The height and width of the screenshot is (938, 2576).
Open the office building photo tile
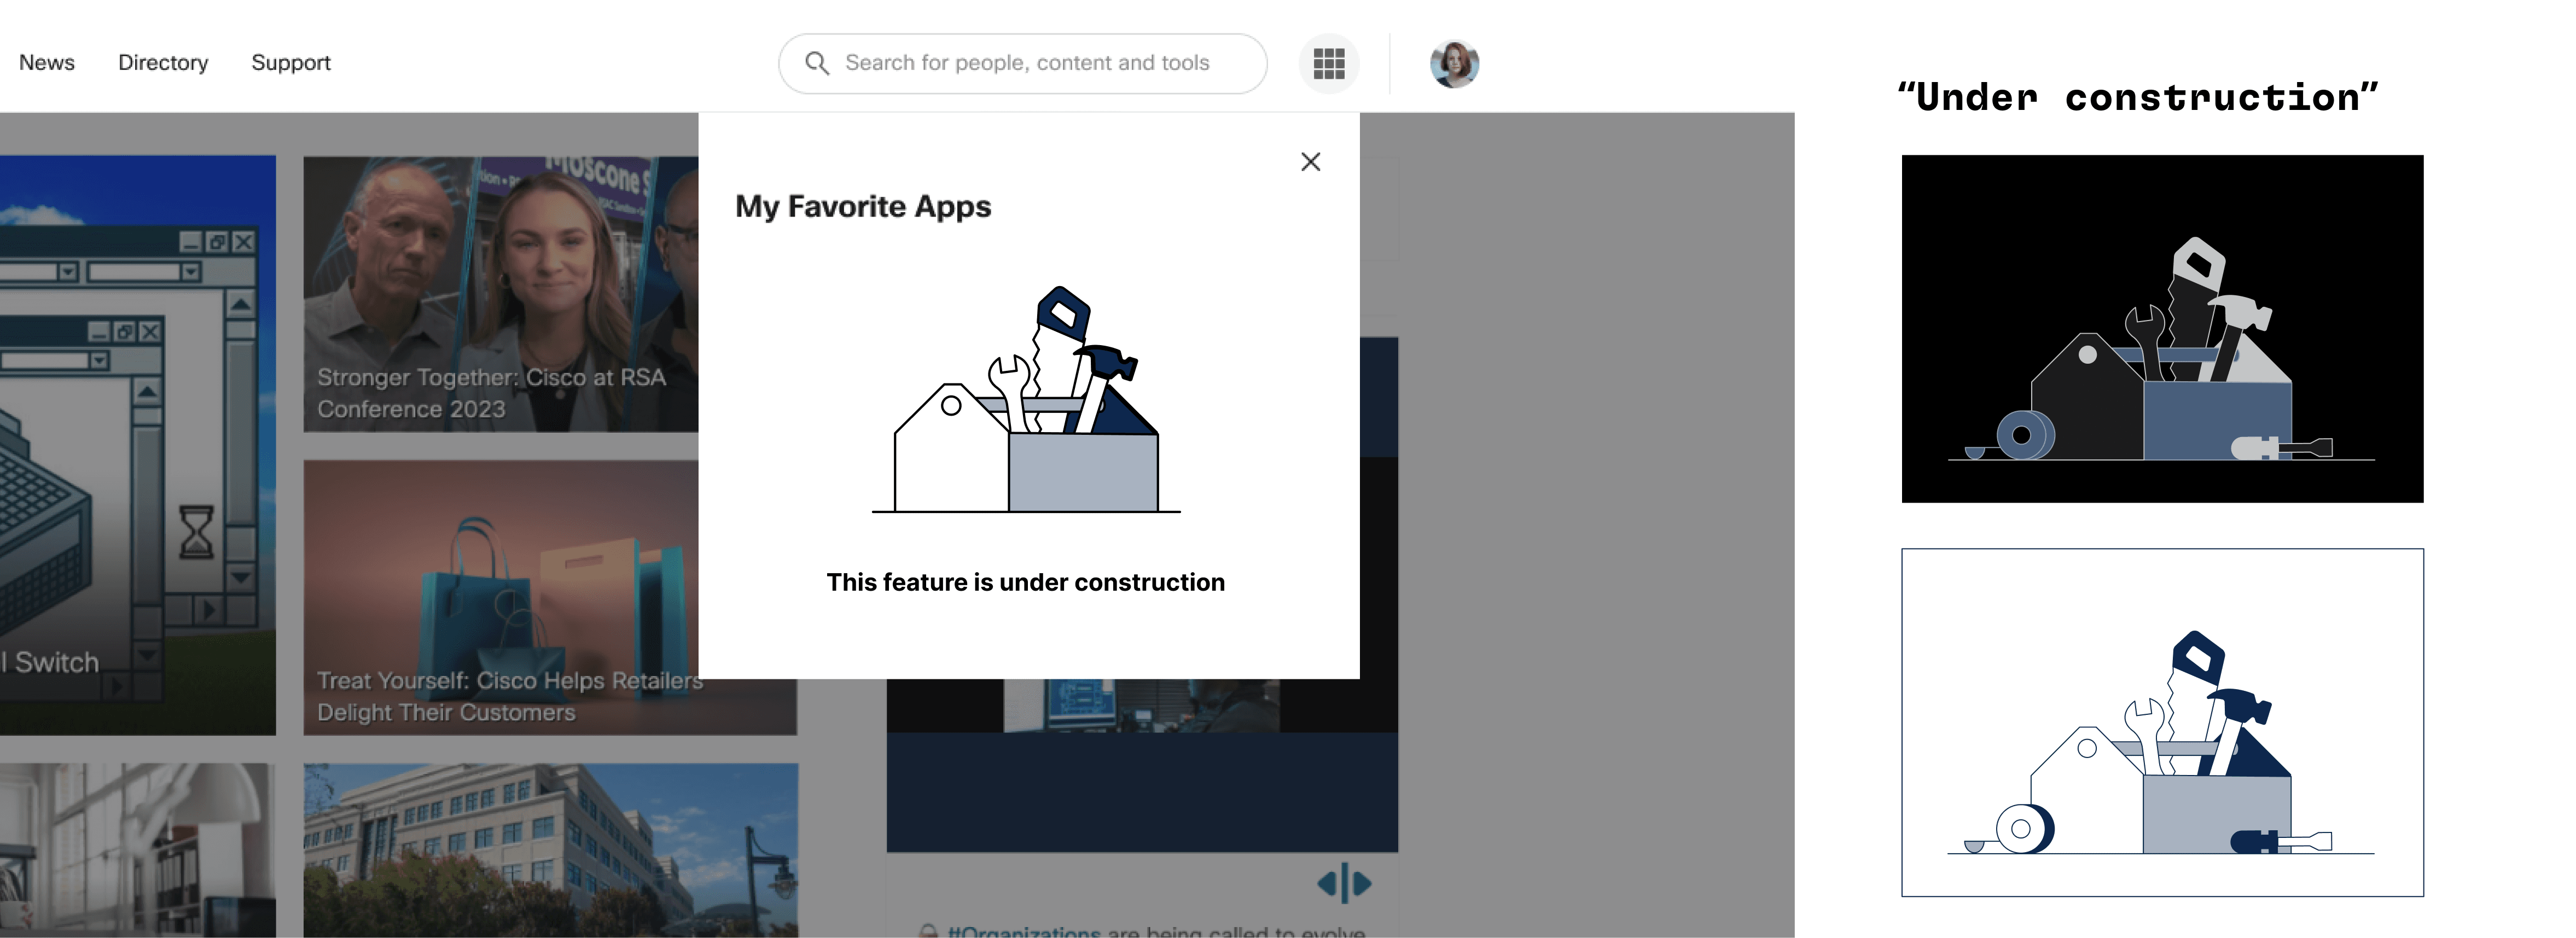click(551, 850)
